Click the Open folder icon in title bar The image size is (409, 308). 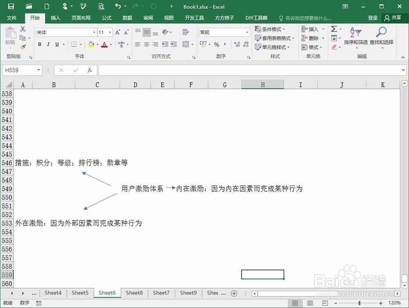coord(29,7)
